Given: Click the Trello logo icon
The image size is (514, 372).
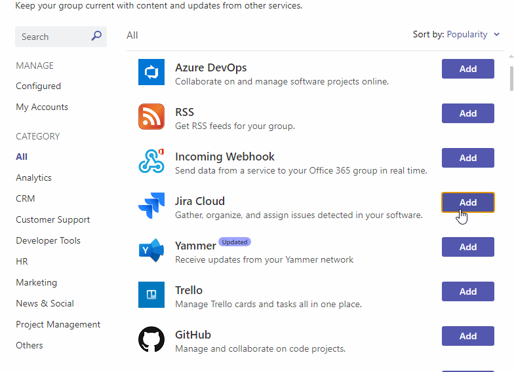Looking at the screenshot, I should pos(151,295).
